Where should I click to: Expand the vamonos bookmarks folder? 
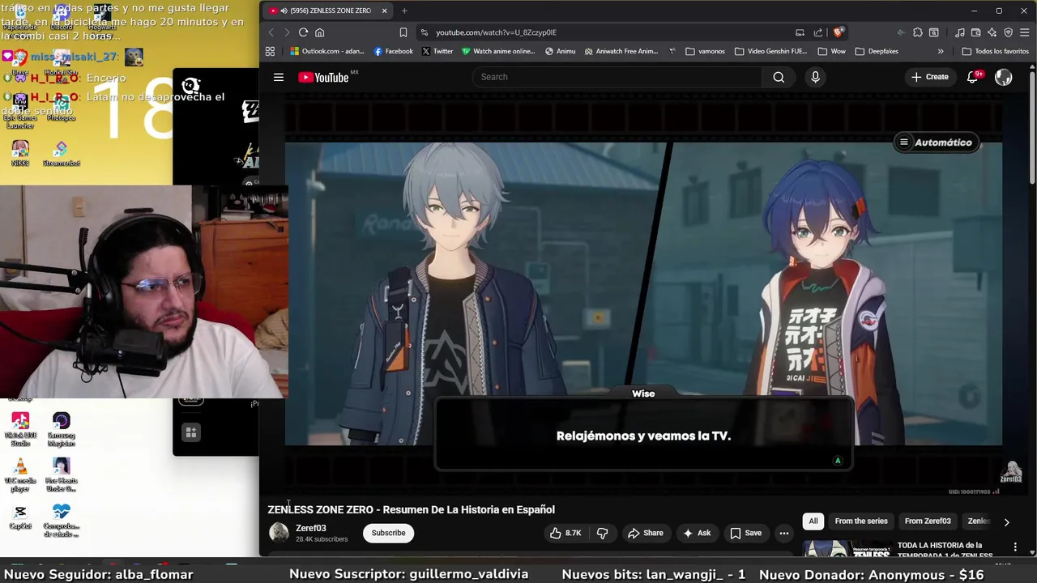tap(705, 51)
